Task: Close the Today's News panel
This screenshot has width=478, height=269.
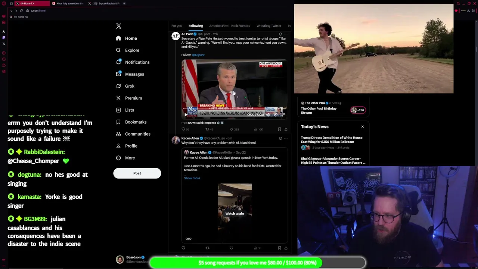Action: pos(362,127)
